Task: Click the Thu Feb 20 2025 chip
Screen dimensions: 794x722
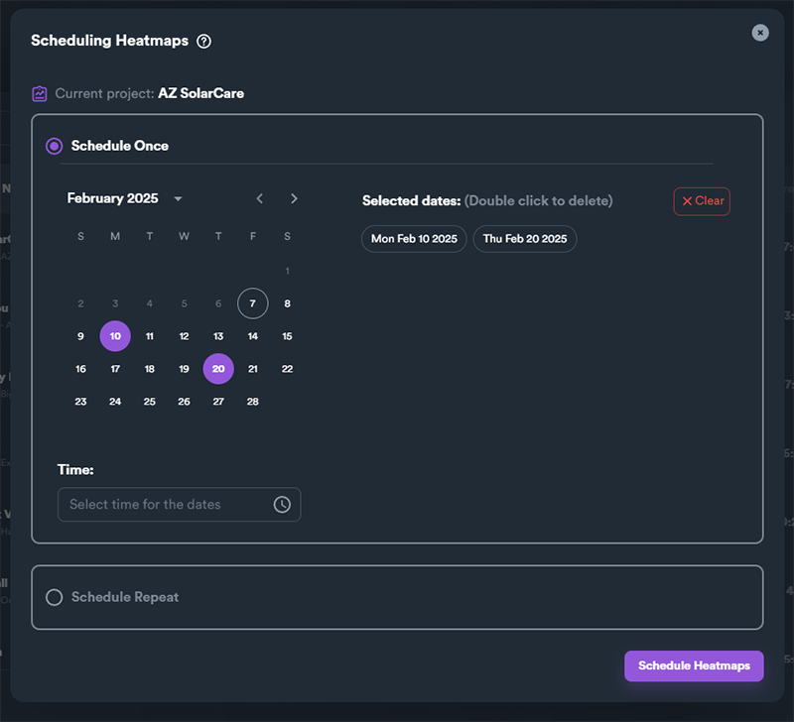Action: coord(525,239)
